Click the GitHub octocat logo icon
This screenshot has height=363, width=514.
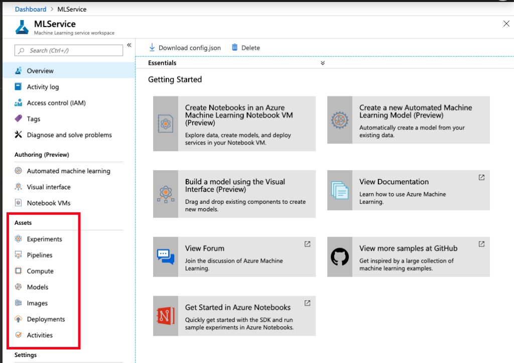pyautogui.click(x=340, y=257)
